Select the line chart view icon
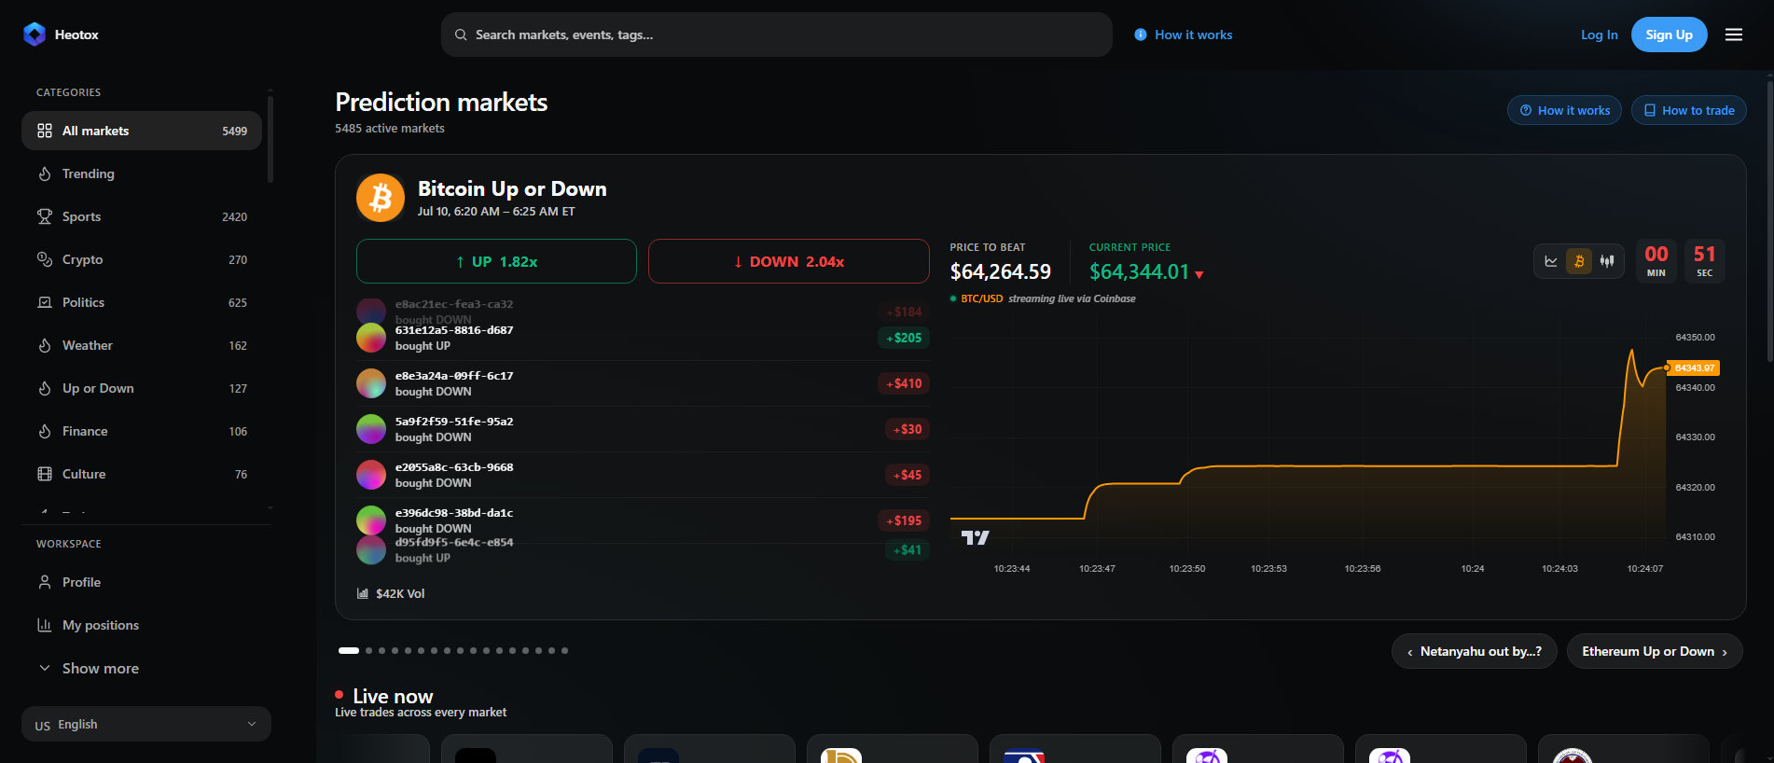1774x763 pixels. [x=1551, y=261]
